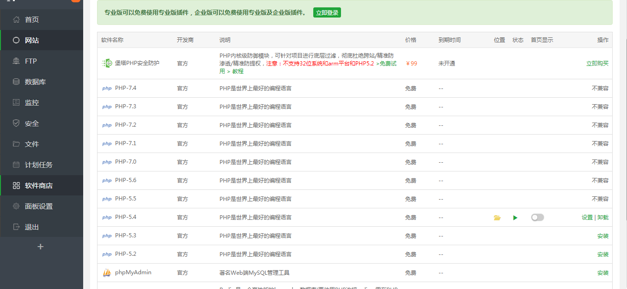Click the PHP-5.6 php logo icon
Screen dimensions: 627x289
pyautogui.click(x=107, y=181)
